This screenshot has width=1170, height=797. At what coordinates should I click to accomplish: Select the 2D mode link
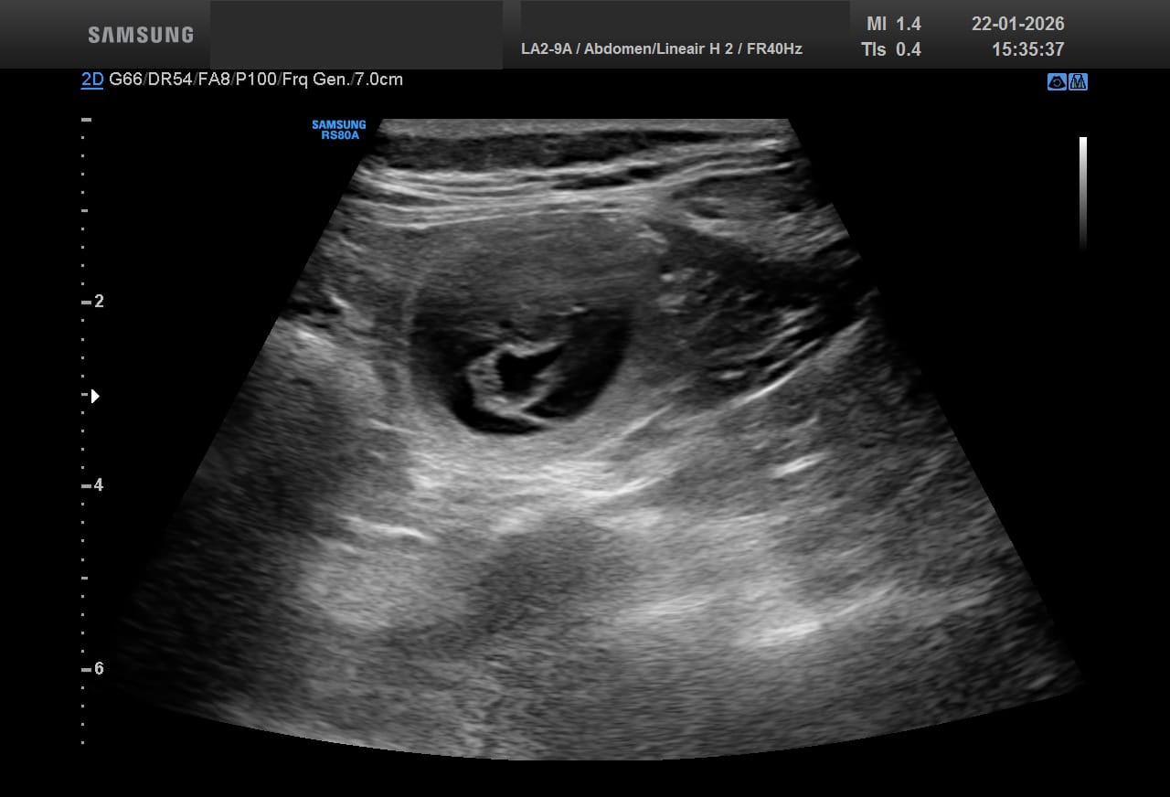(92, 80)
